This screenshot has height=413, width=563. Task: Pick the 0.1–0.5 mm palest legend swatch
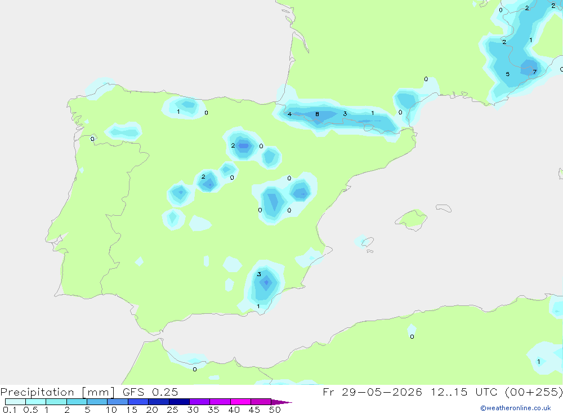click(15, 402)
